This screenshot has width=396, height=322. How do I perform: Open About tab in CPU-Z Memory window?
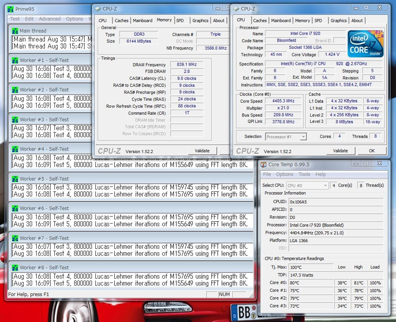click(x=218, y=21)
